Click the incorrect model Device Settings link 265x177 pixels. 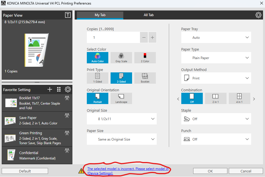128,171
